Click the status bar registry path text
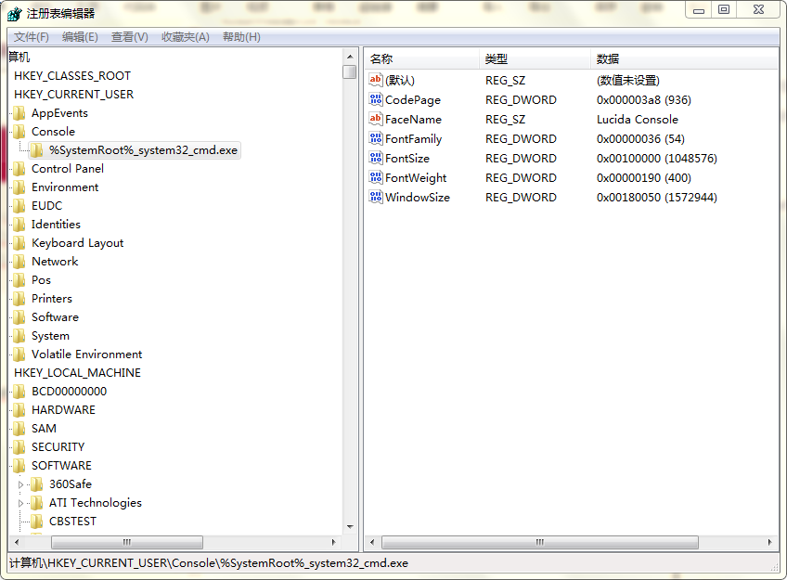The width and height of the screenshot is (787, 580). point(209,563)
